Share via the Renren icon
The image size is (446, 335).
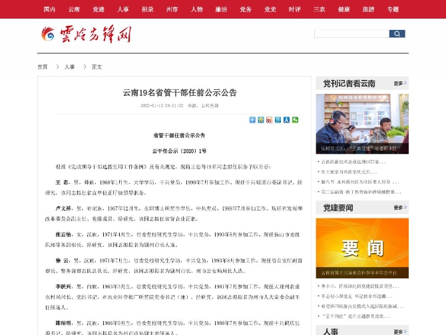286,120
